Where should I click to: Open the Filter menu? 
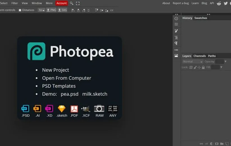click(15, 3)
